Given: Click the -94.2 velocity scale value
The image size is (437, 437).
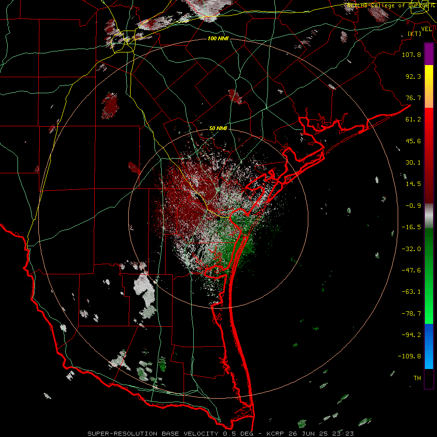Looking at the screenshot, I should click(x=411, y=335).
